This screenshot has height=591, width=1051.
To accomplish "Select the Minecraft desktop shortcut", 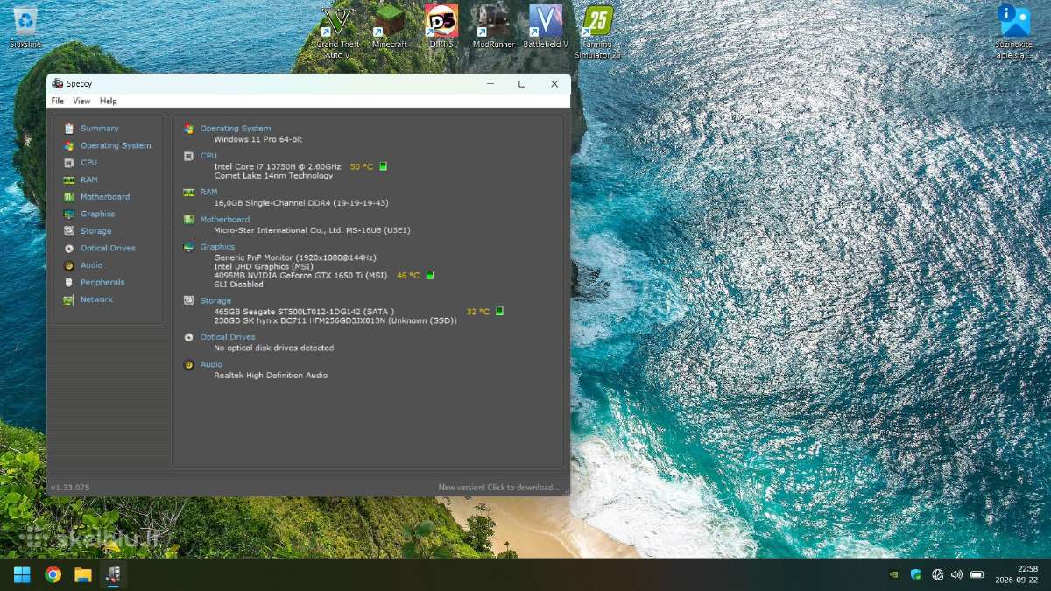I will 390,26.
